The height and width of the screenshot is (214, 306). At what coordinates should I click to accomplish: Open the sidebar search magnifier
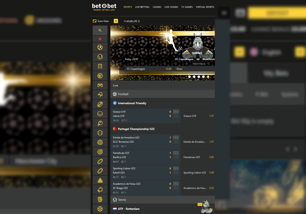pyautogui.click(x=100, y=30)
